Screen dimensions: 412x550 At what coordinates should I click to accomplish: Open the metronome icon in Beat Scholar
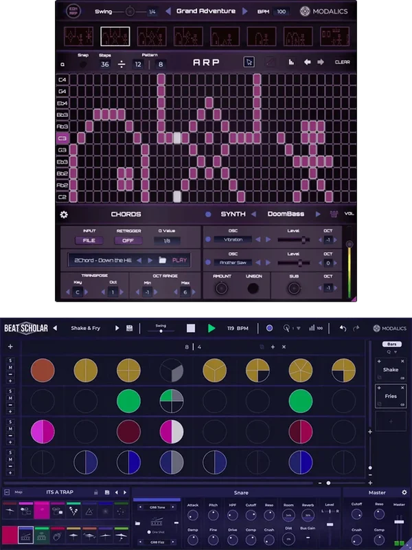point(286,329)
